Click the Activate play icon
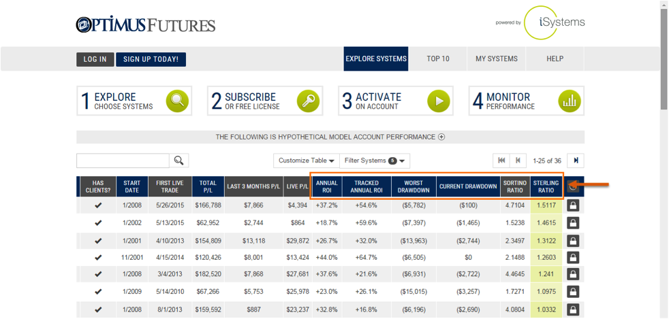The image size is (669, 319). pos(439,101)
